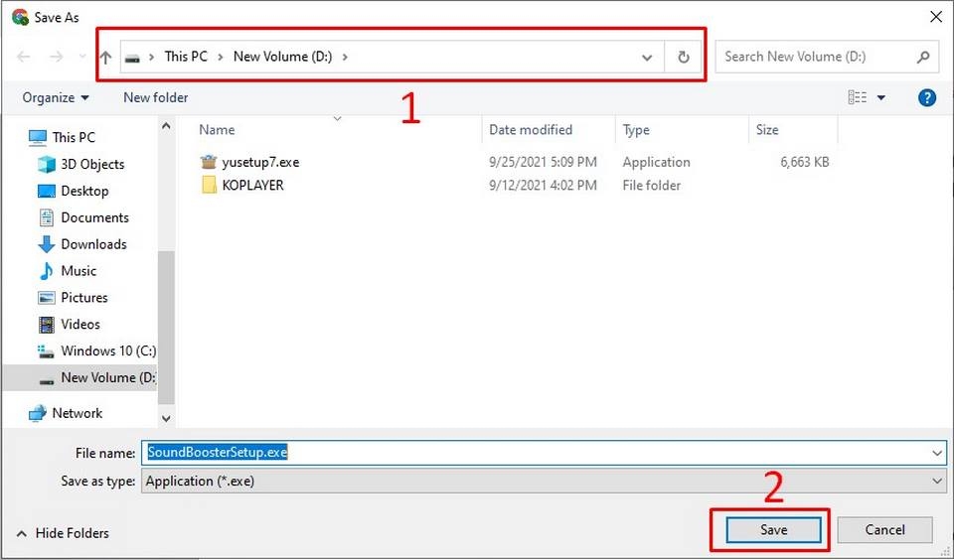The width and height of the screenshot is (954, 560).
Task: Select New Volume (D:) in the sidebar
Action: (x=108, y=377)
